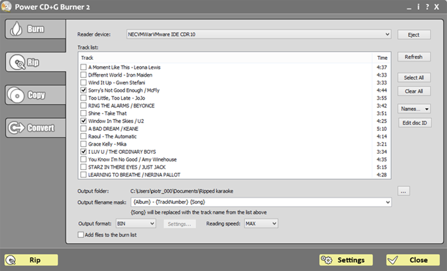Image resolution: width=447 pixels, height=271 pixels.
Task: Open the yellow Settings button
Action: (346, 260)
